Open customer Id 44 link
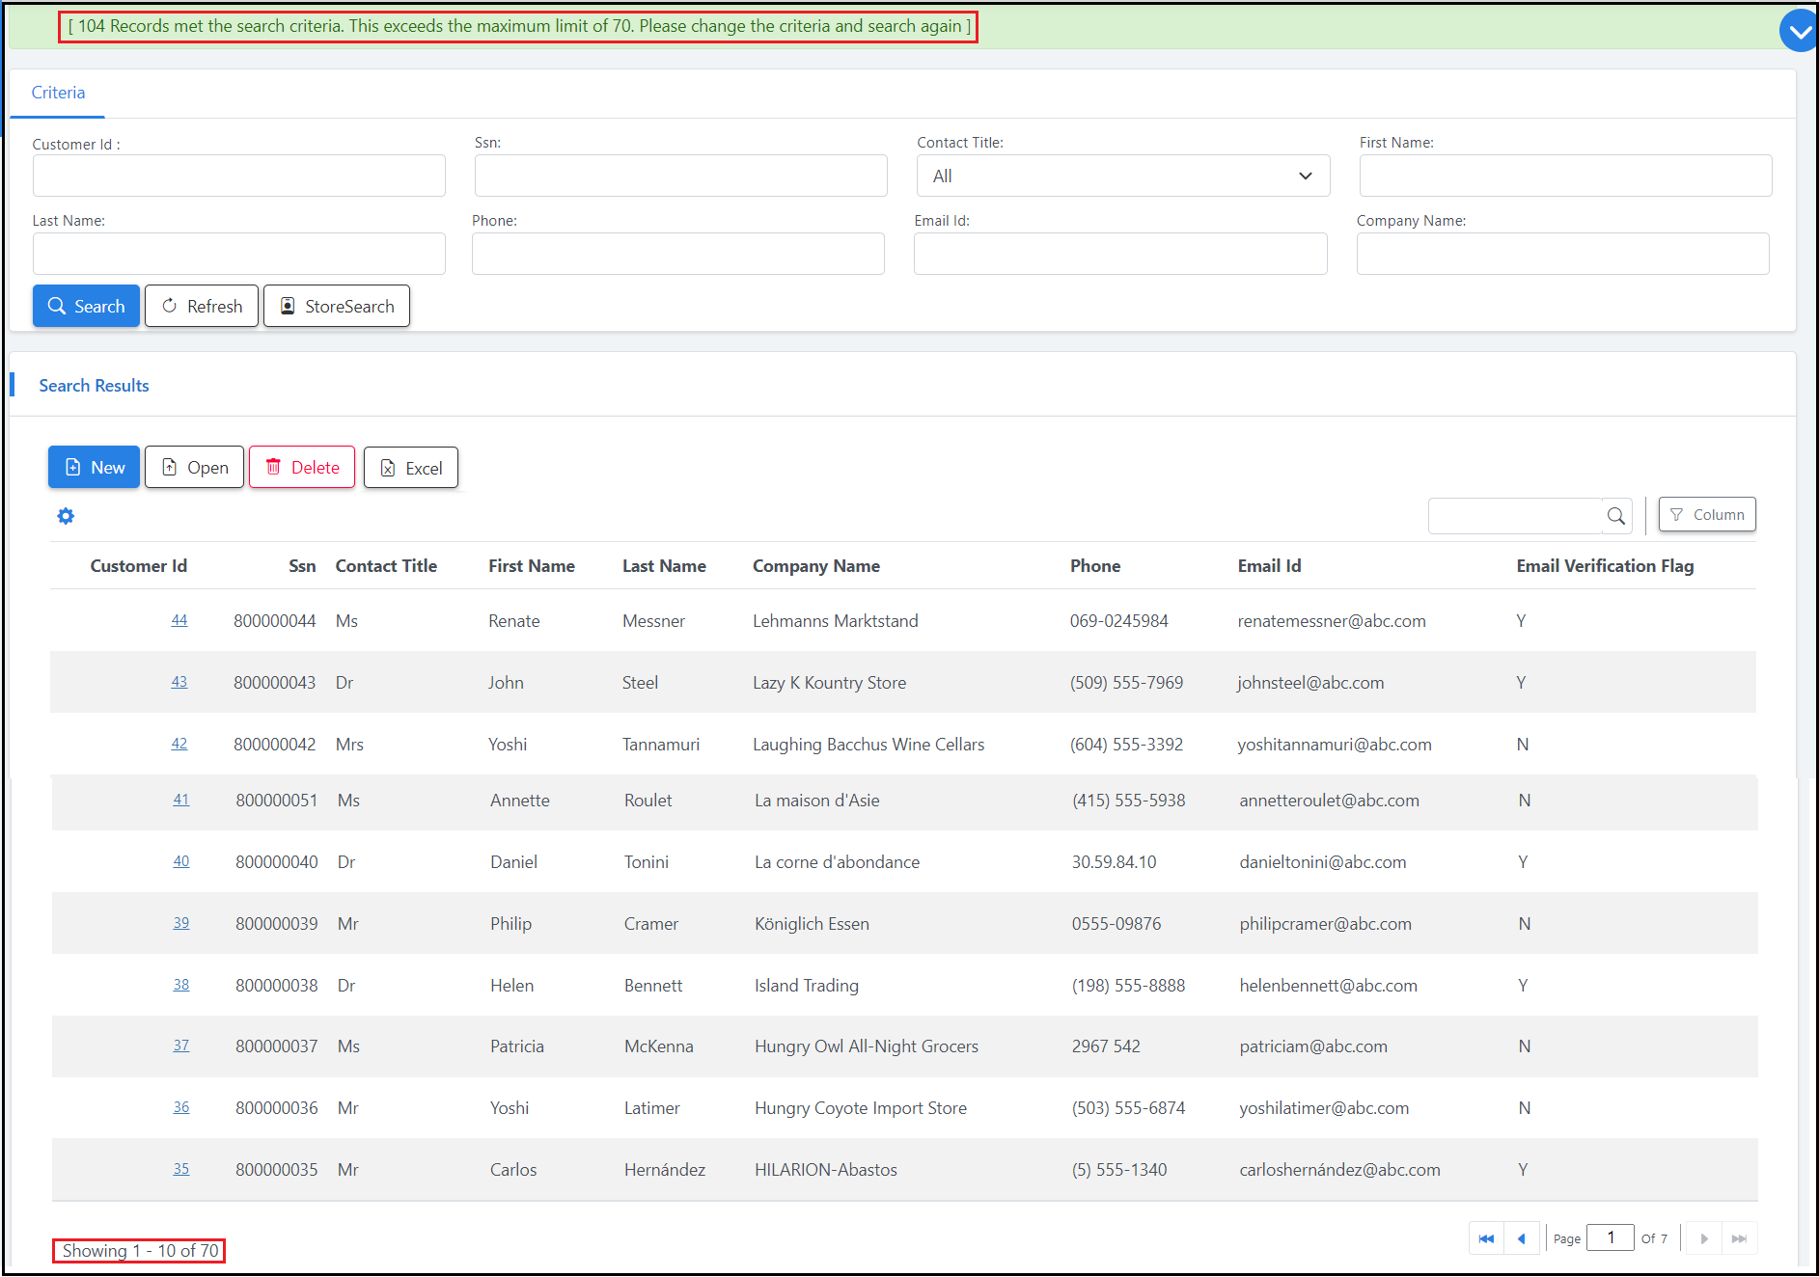The image size is (1819, 1277). pos(179,620)
